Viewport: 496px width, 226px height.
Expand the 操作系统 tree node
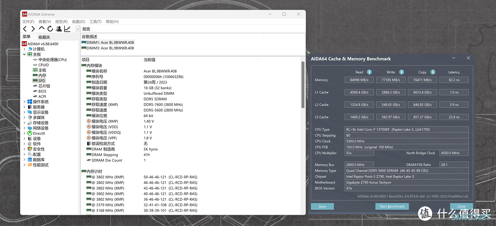click(x=24, y=102)
